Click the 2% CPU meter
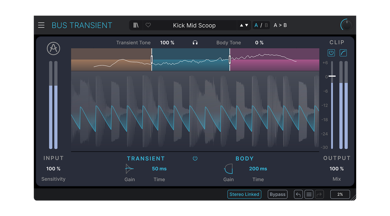The image size is (390, 216). (340, 194)
